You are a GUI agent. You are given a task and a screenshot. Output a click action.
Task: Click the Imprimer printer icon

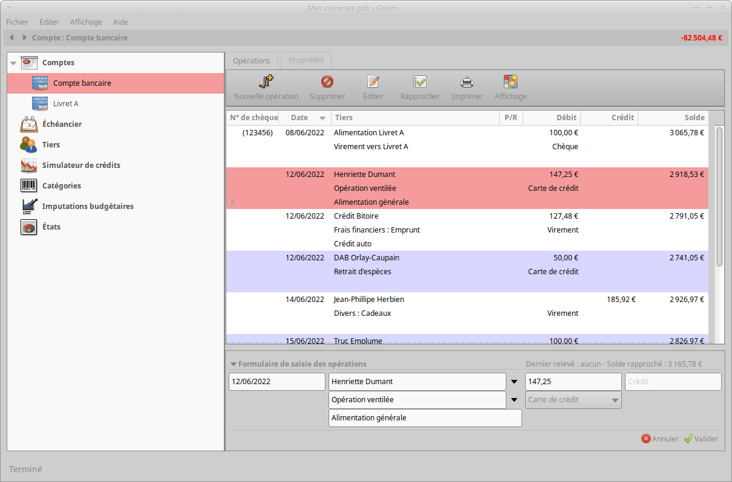(467, 82)
